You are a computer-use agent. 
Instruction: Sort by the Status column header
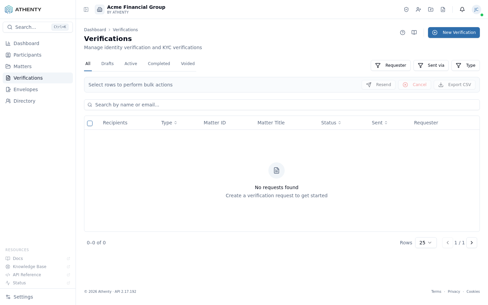pyautogui.click(x=331, y=123)
